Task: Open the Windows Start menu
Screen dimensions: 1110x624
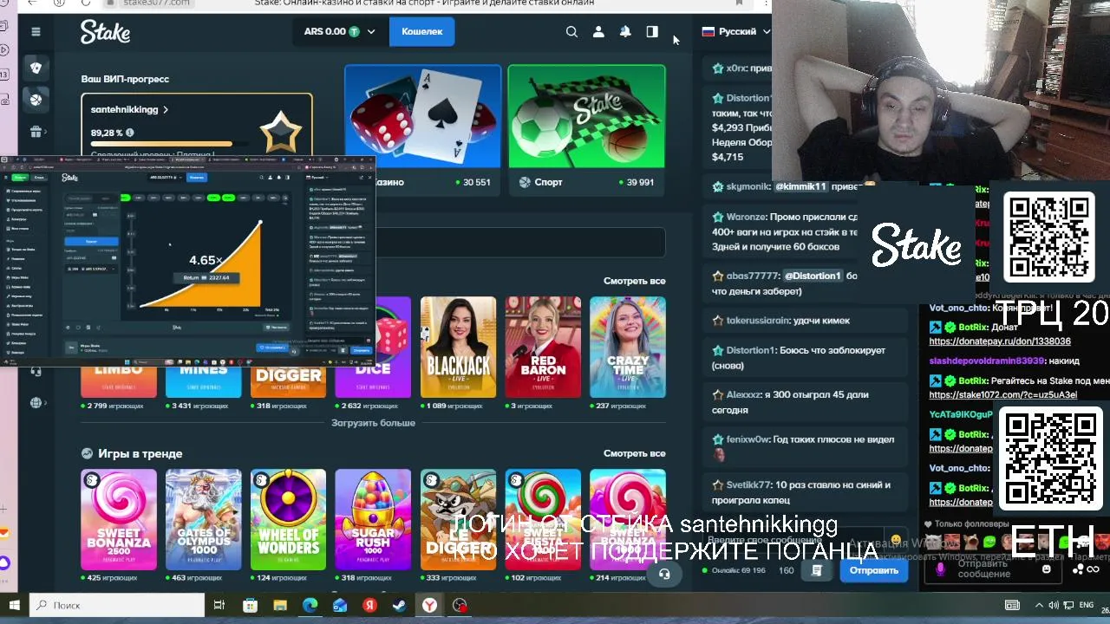Action: coord(14,605)
